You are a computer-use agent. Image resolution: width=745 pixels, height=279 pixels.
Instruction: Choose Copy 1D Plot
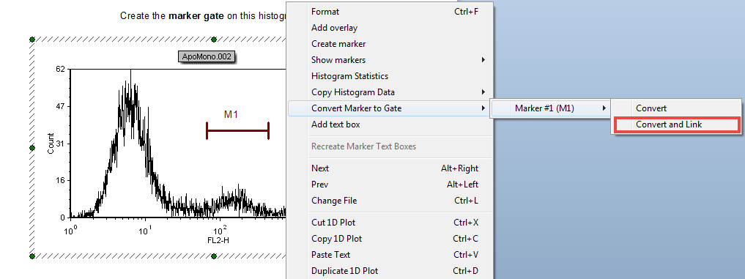390,239
